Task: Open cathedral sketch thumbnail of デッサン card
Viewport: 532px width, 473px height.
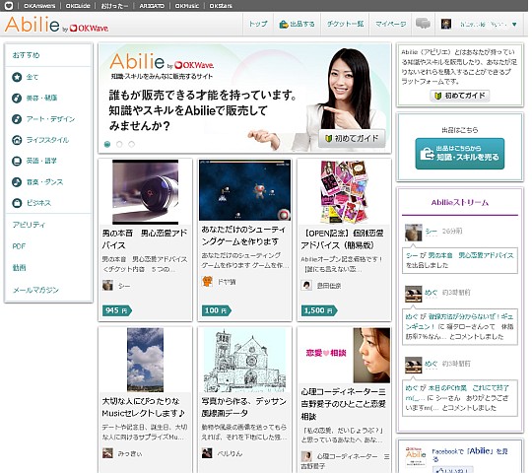Action: (x=244, y=361)
